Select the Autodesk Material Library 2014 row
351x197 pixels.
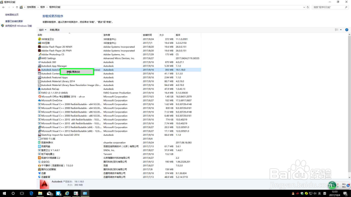(x=119, y=81)
